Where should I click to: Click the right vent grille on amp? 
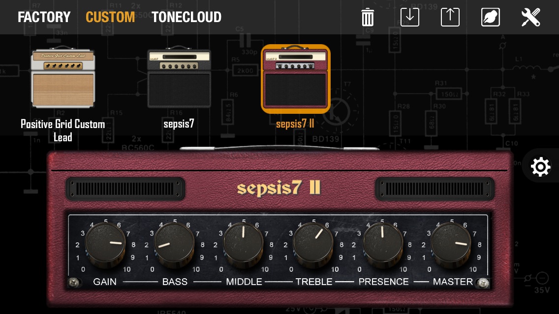pyautogui.click(x=435, y=189)
